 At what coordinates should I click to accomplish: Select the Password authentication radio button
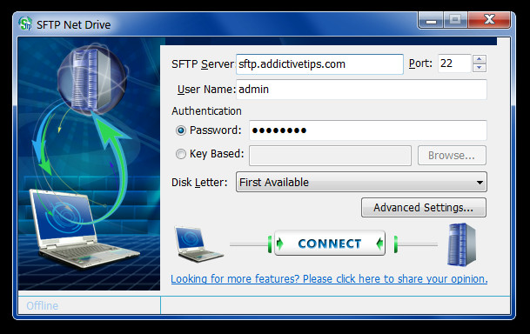181,130
